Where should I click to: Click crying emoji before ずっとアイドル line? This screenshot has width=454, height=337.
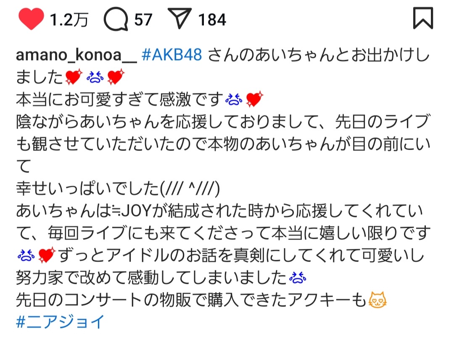point(26,255)
